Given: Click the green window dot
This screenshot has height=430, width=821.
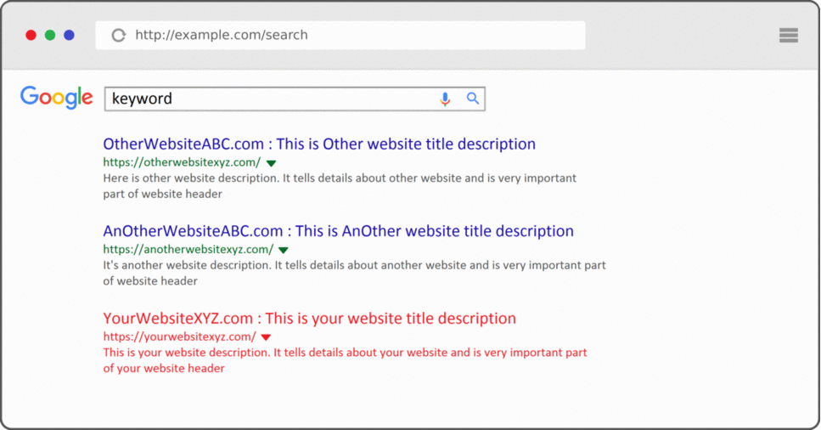Looking at the screenshot, I should pos(50,35).
